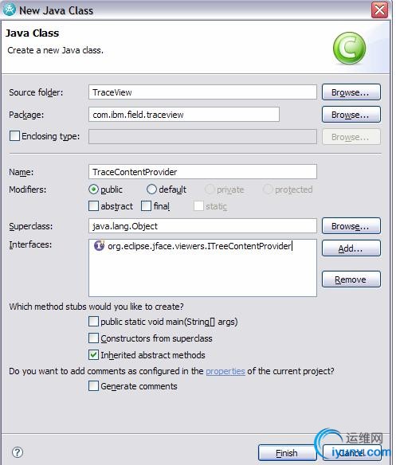Check the final modifier checkbox
This screenshot has width=396, height=465.
click(x=146, y=205)
